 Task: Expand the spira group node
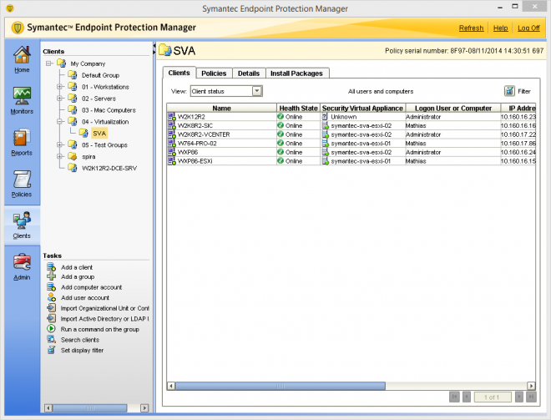(60, 156)
